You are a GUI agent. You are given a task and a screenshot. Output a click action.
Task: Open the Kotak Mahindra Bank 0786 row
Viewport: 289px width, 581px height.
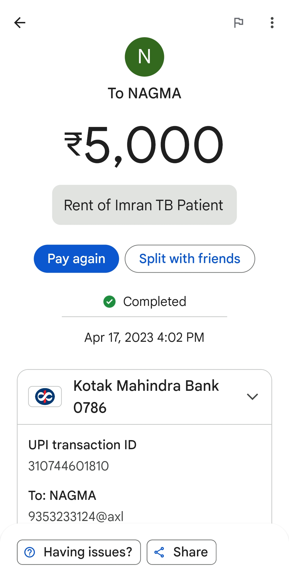pyautogui.click(x=144, y=397)
